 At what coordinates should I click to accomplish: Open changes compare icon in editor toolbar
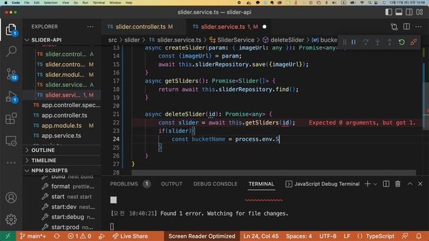tap(394, 27)
